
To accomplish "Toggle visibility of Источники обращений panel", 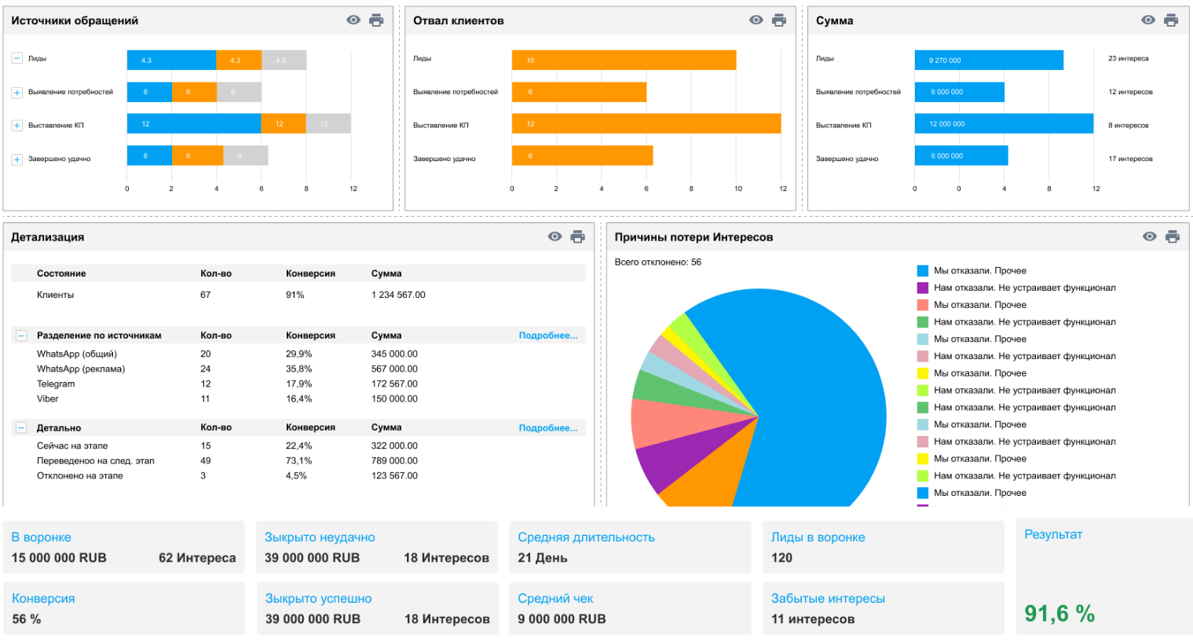I will click(x=353, y=20).
